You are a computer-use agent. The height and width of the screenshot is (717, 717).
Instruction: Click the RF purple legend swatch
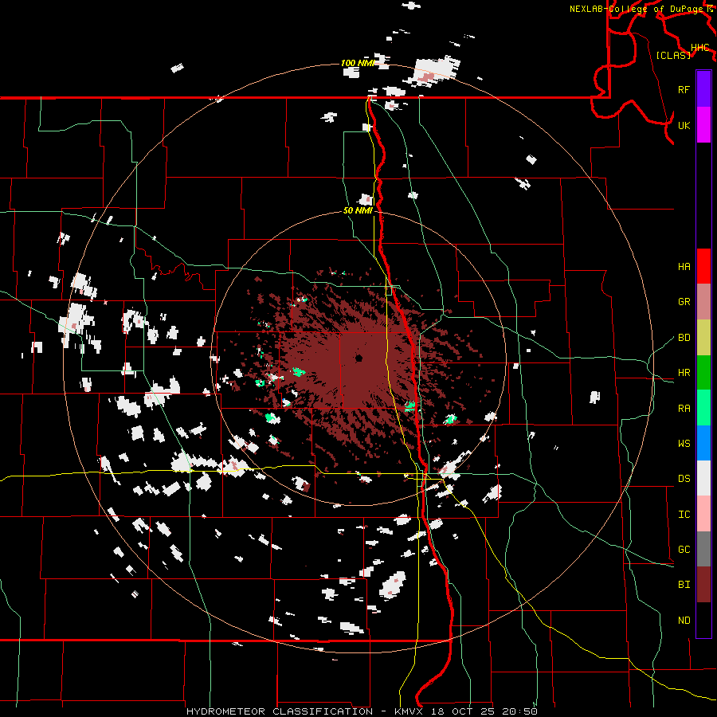pos(703,89)
